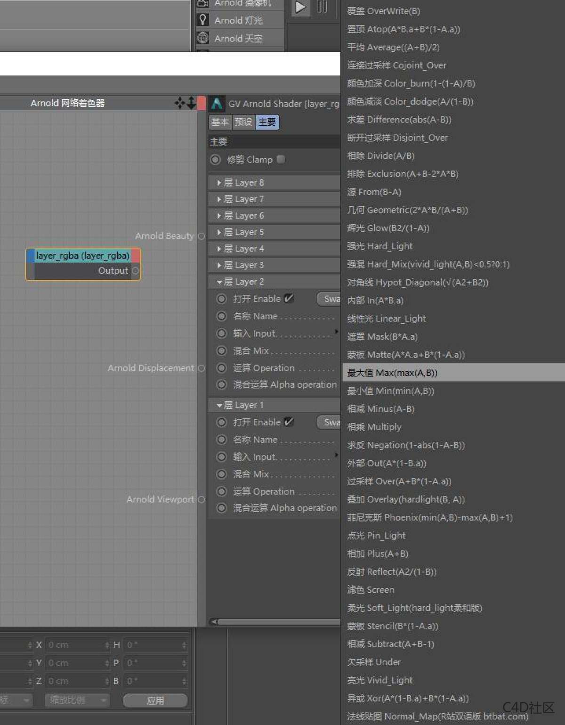This screenshot has height=725, width=565.
Task: Click the Arnold Viewport input port
Action: click(202, 499)
